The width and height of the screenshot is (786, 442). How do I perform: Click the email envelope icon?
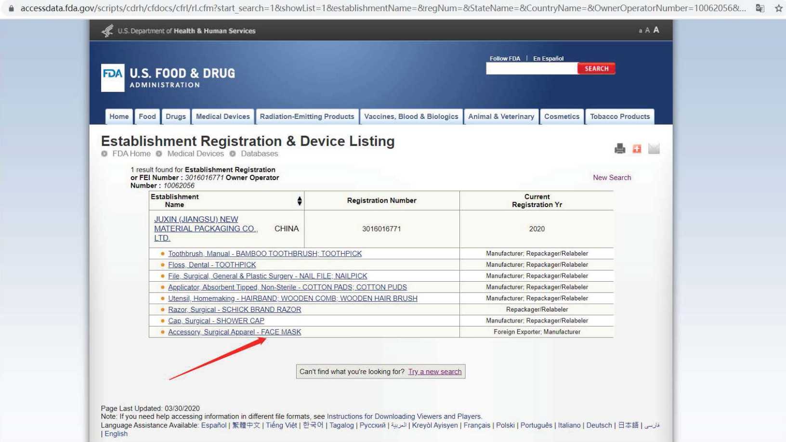coord(654,149)
